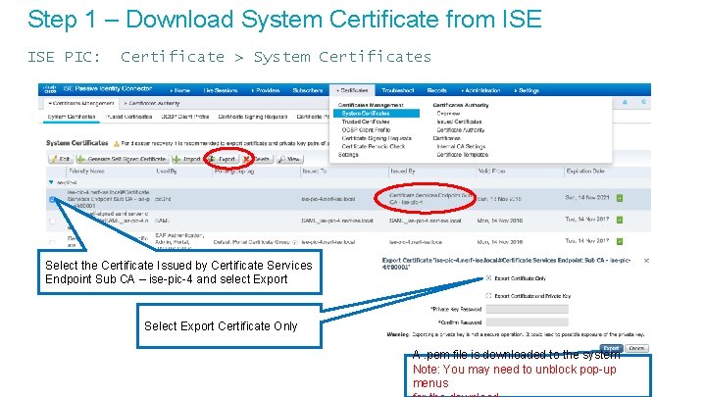706x397 pixels.
Task: Open the Providers menu
Action: pyautogui.click(x=266, y=90)
